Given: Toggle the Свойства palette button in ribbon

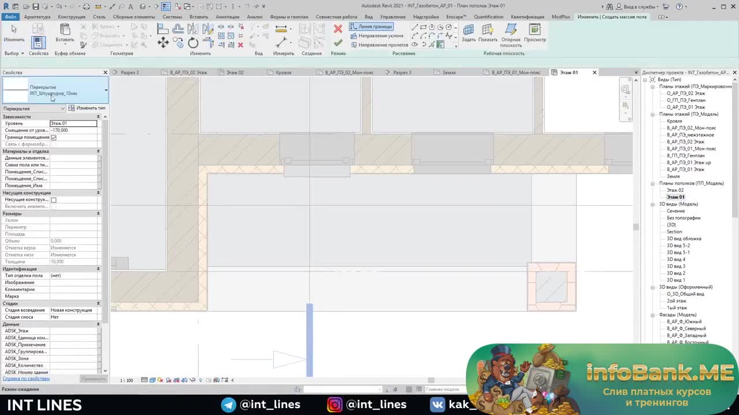Looking at the screenshot, I should pyautogui.click(x=38, y=43).
